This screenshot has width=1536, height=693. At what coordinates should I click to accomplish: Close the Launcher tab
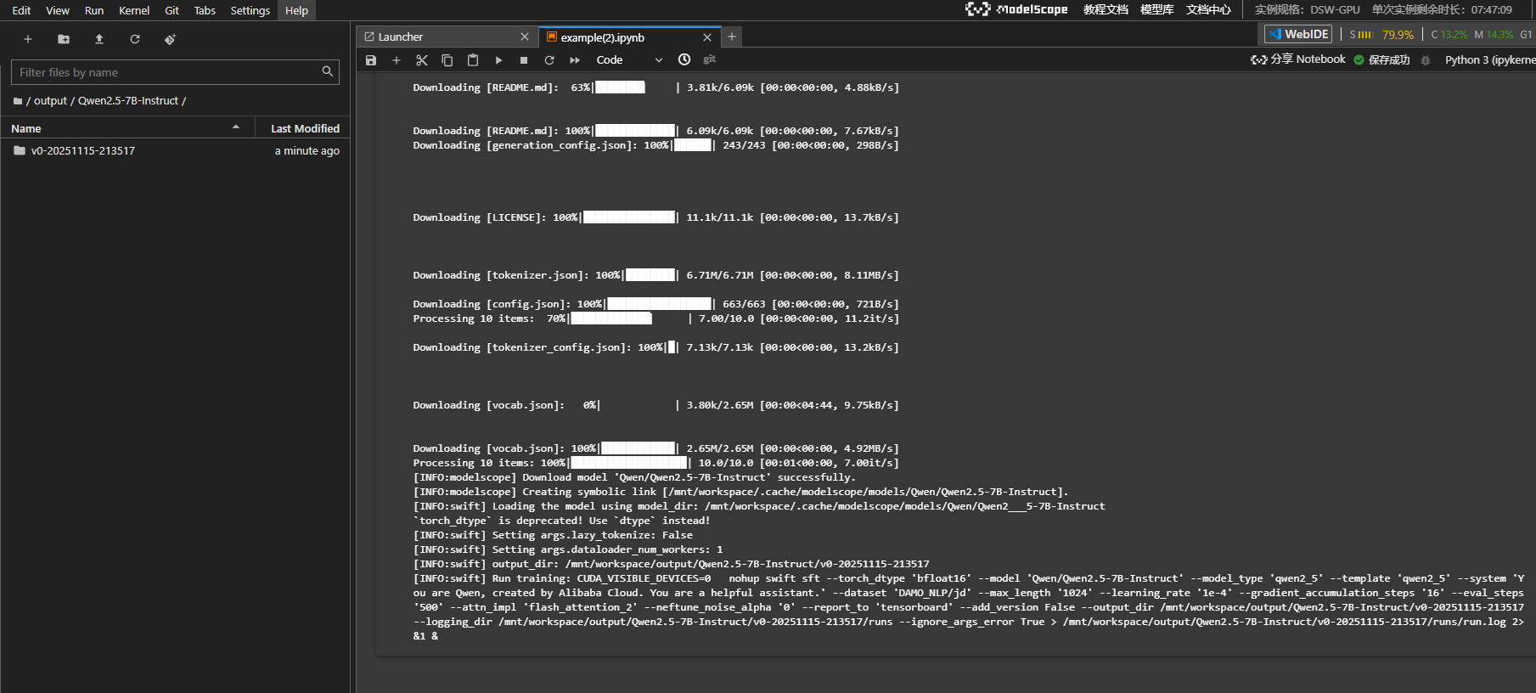[x=525, y=37]
